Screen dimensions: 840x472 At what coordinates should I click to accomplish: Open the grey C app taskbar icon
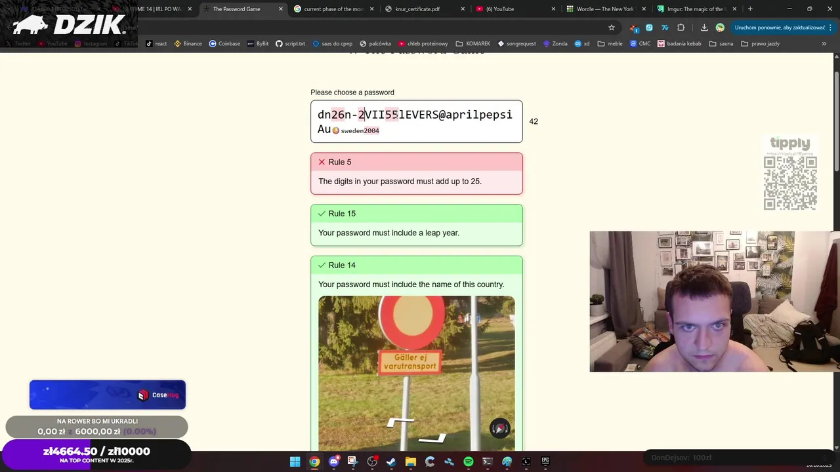click(x=430, y=462)
